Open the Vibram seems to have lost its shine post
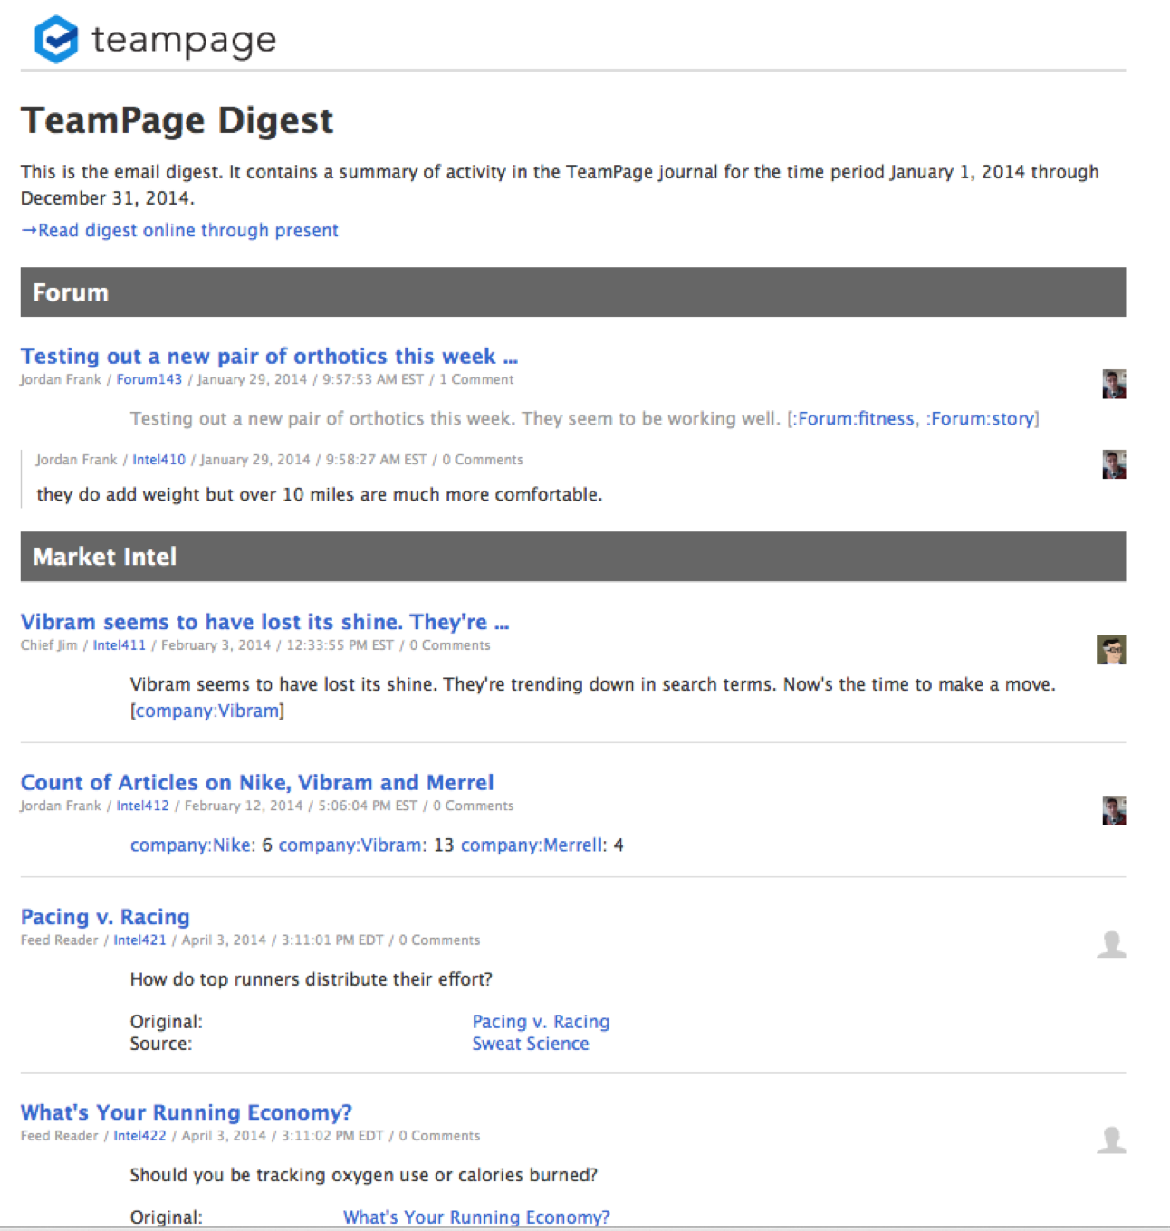Image resolution: width=1170 pixels, height=1231 pixels. 264,622
